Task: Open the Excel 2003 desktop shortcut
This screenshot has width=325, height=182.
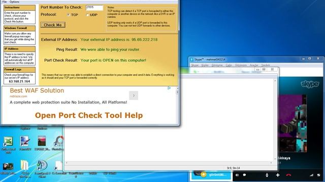Action: point(8,145)
